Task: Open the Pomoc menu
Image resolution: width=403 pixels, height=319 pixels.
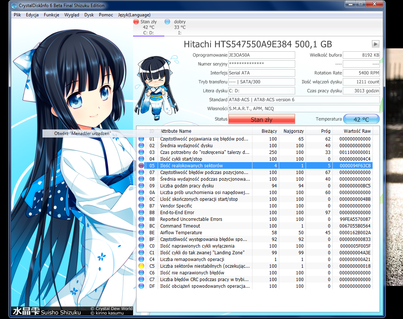Action: [x=106, y=15]
